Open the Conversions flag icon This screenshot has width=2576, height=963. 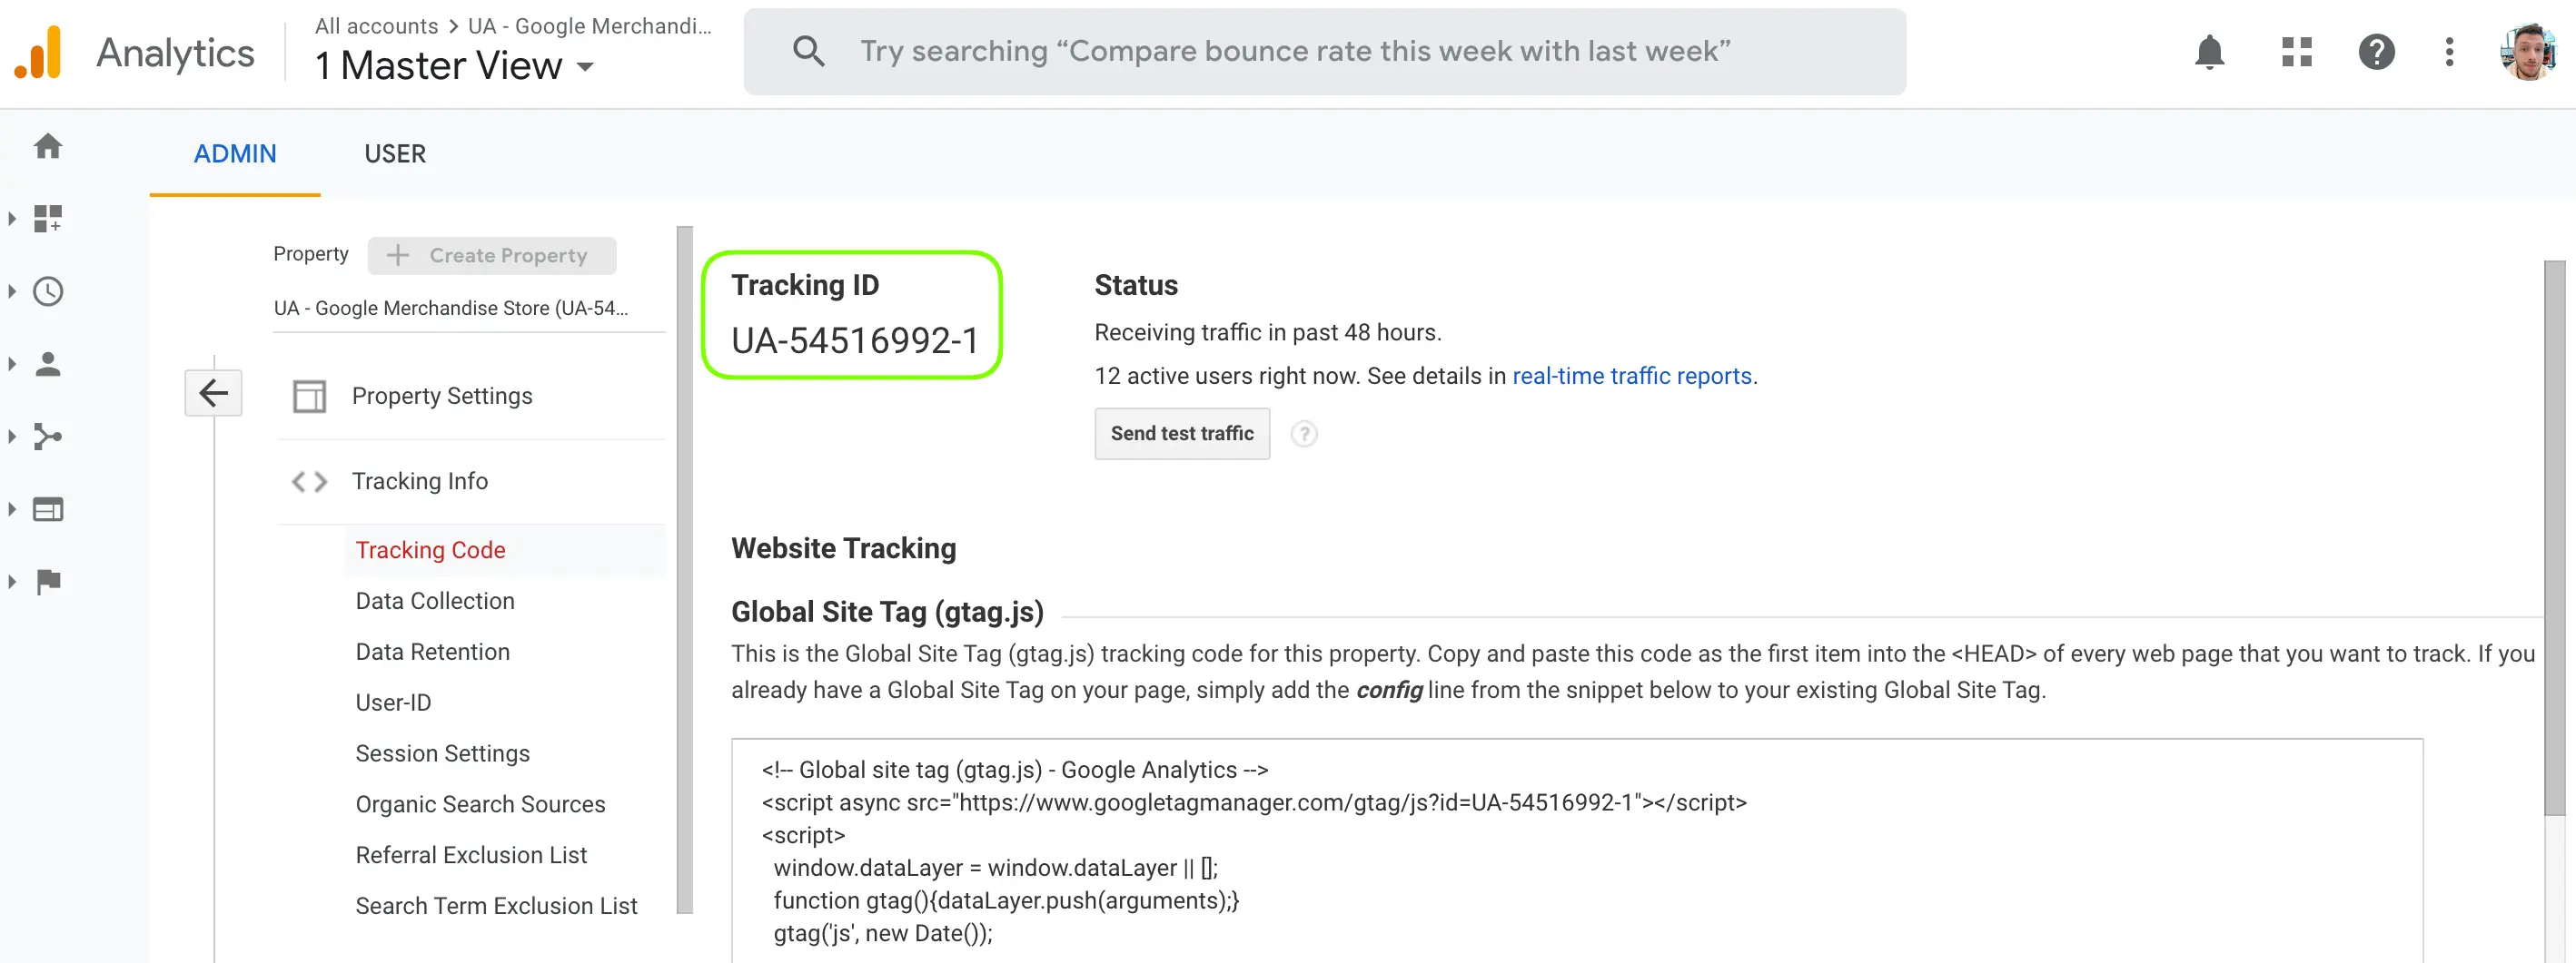coord(48,582)
